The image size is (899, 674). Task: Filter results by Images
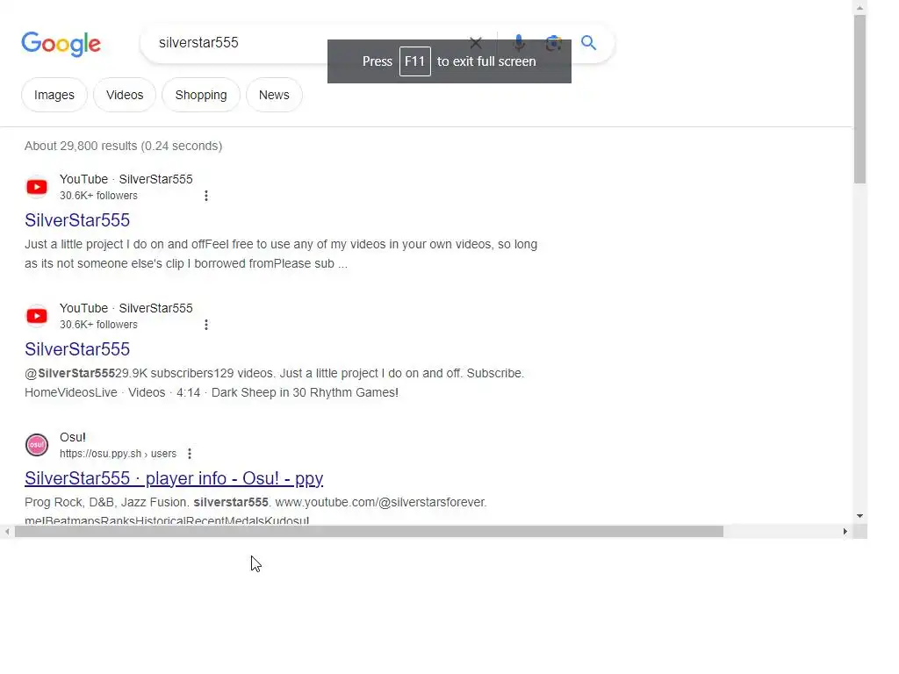point(54,95)
